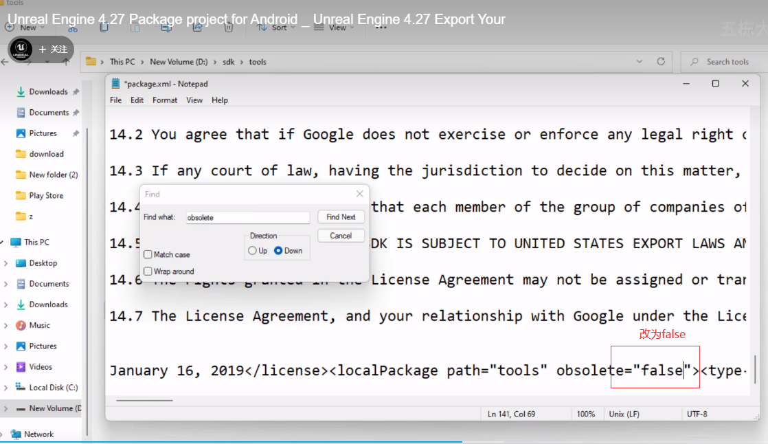Click the UTF-8 encoding status entry
This screenshot has height=444, width=768.
697,414
